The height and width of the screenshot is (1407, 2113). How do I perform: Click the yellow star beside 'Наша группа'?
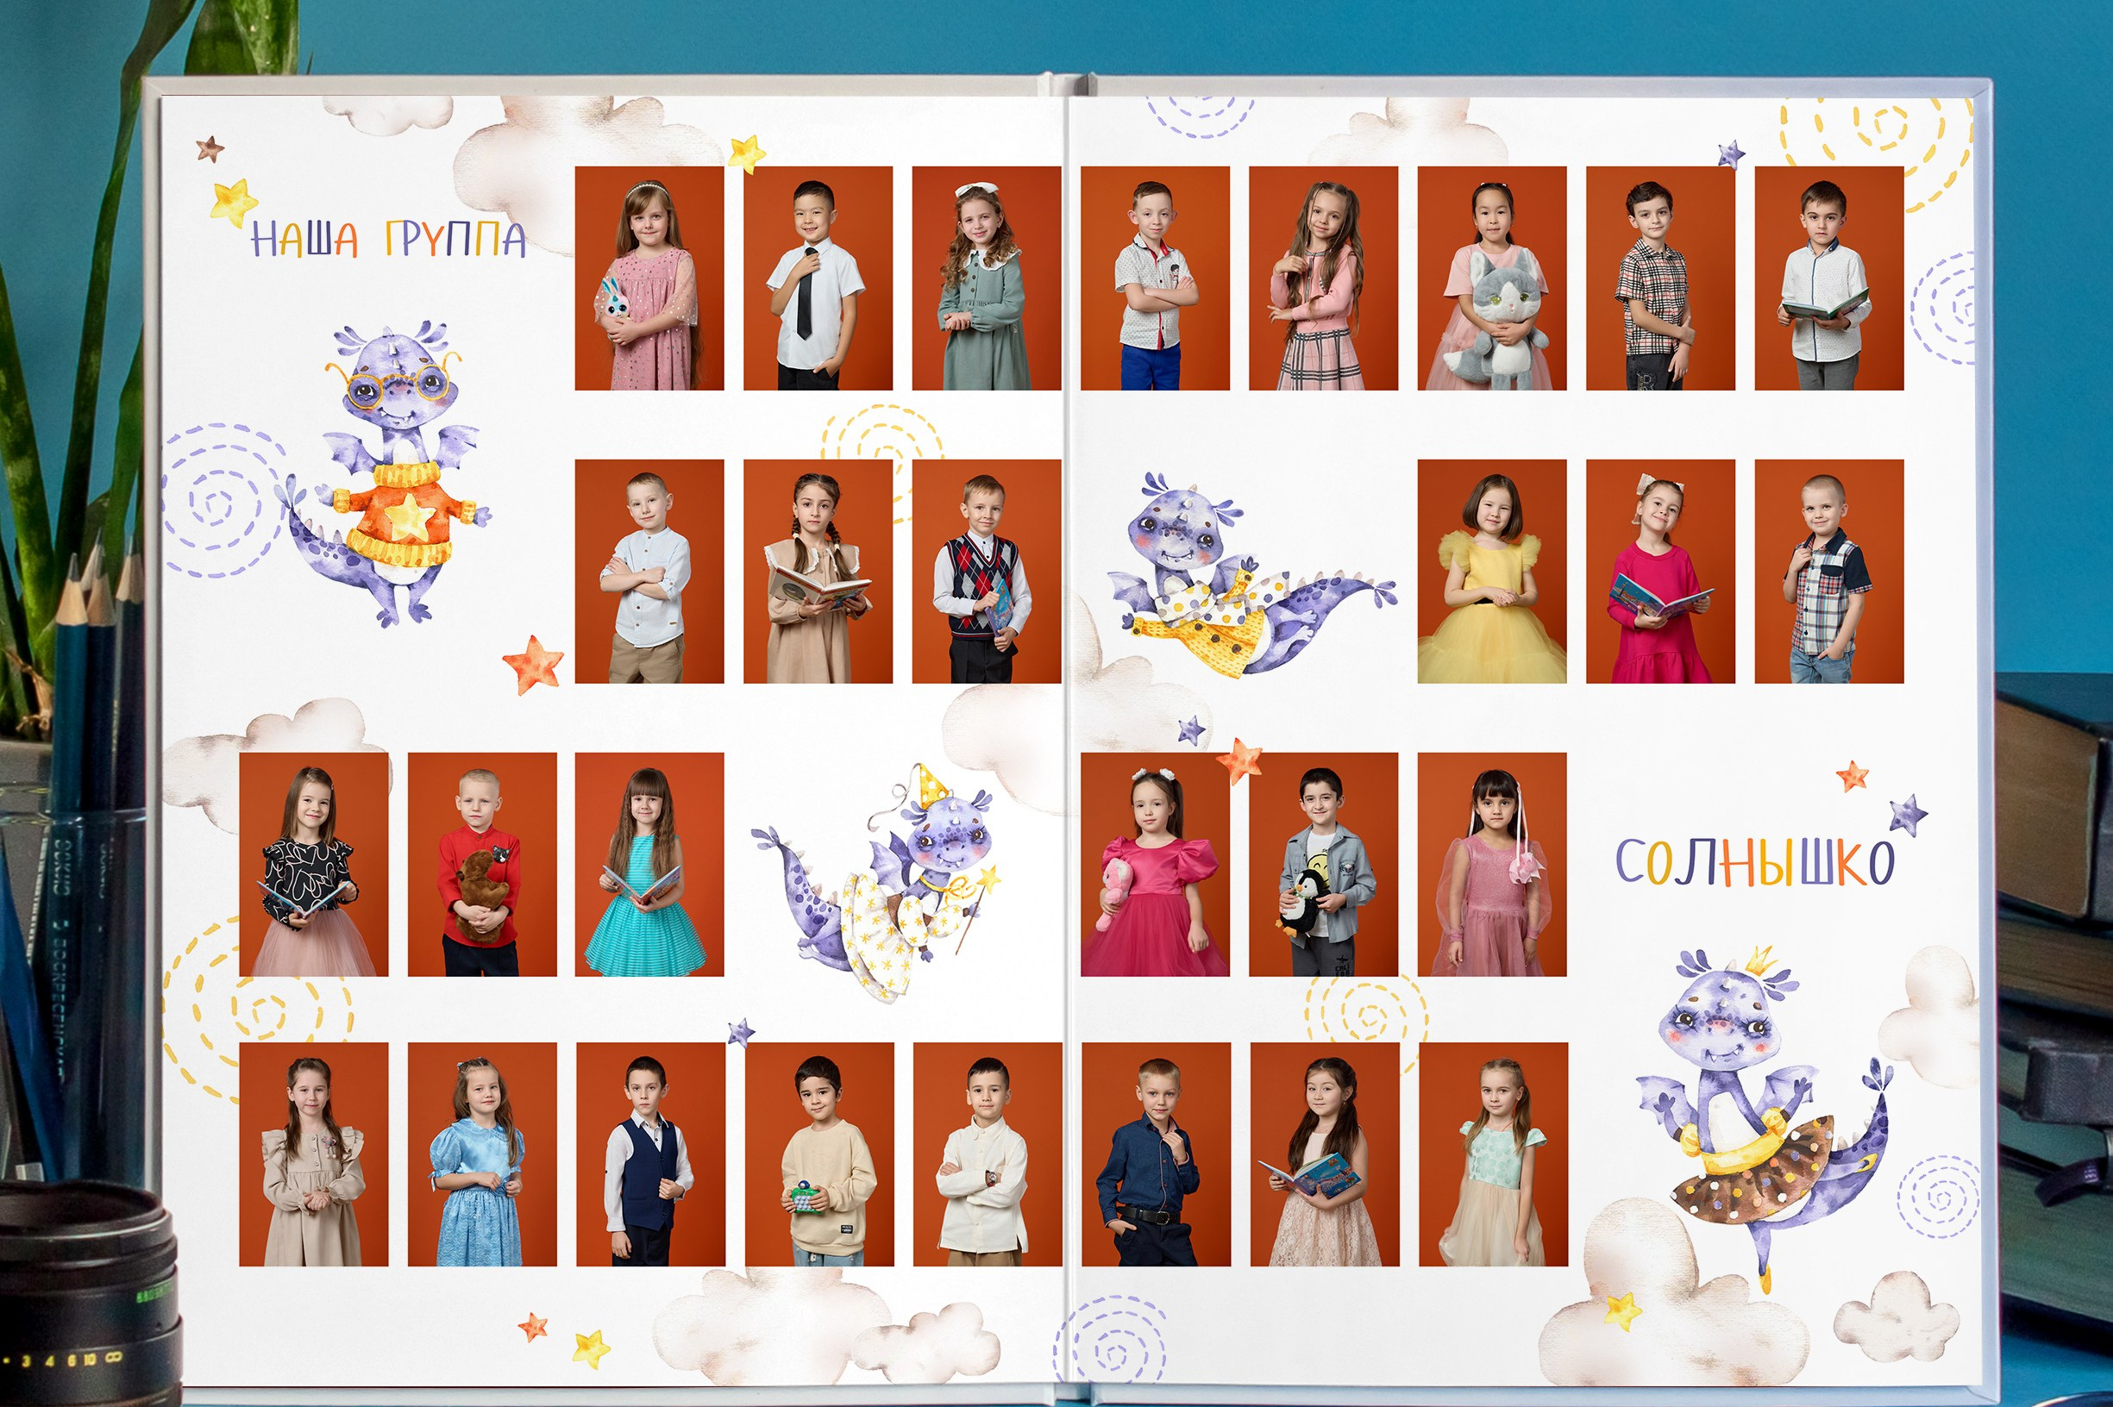pos(234,203)
